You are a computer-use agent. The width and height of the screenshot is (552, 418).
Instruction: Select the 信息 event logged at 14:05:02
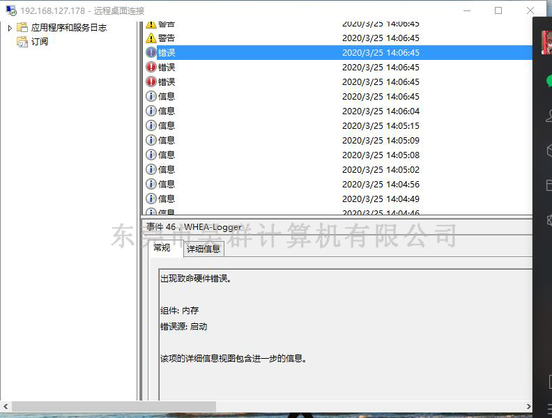(x=167, y=169)
